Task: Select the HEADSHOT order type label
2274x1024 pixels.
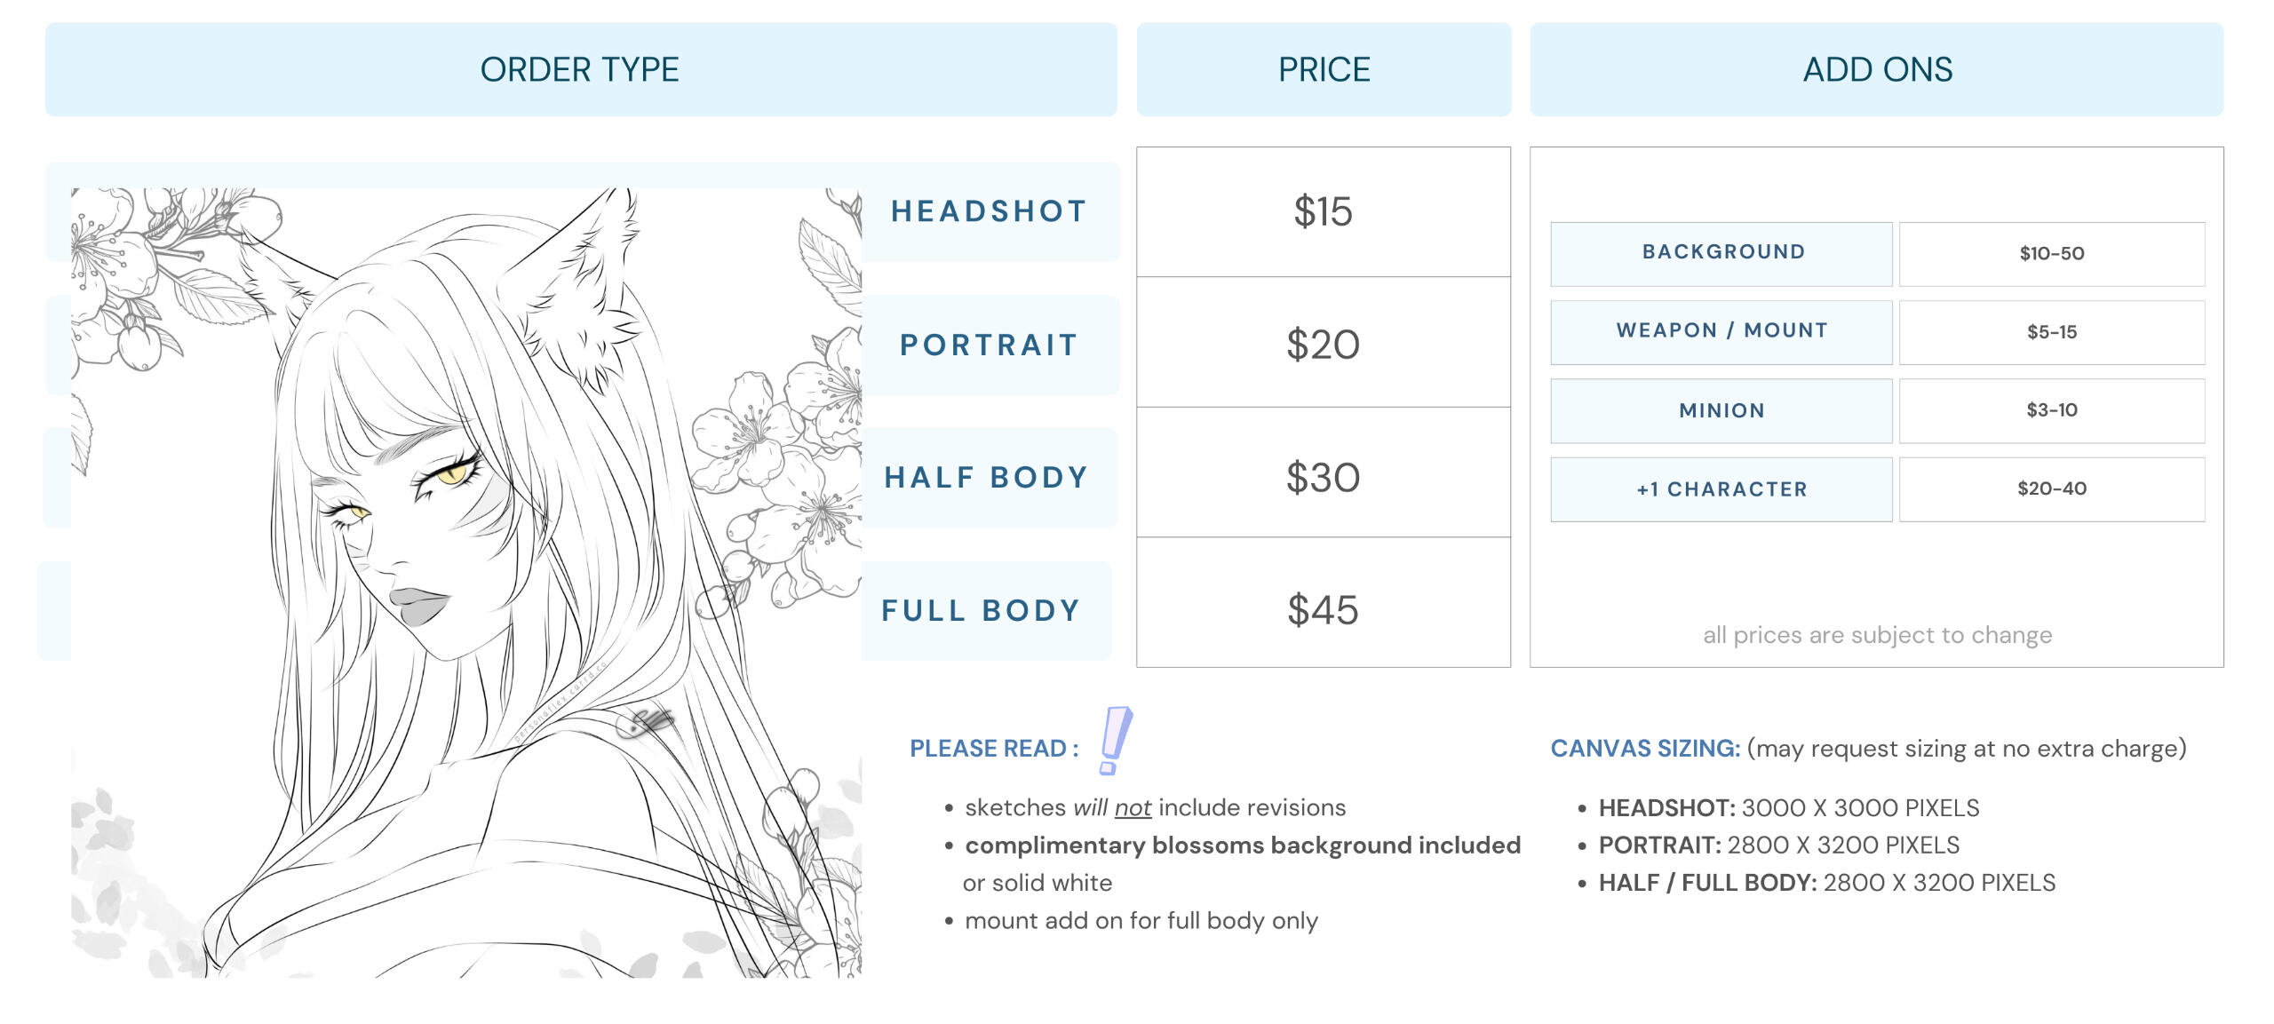Action: 990,211
